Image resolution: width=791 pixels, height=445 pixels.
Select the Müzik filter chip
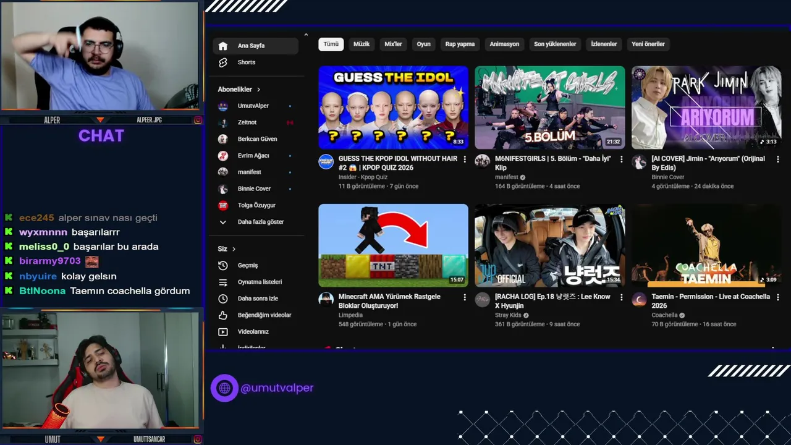[x=362, y=44]
